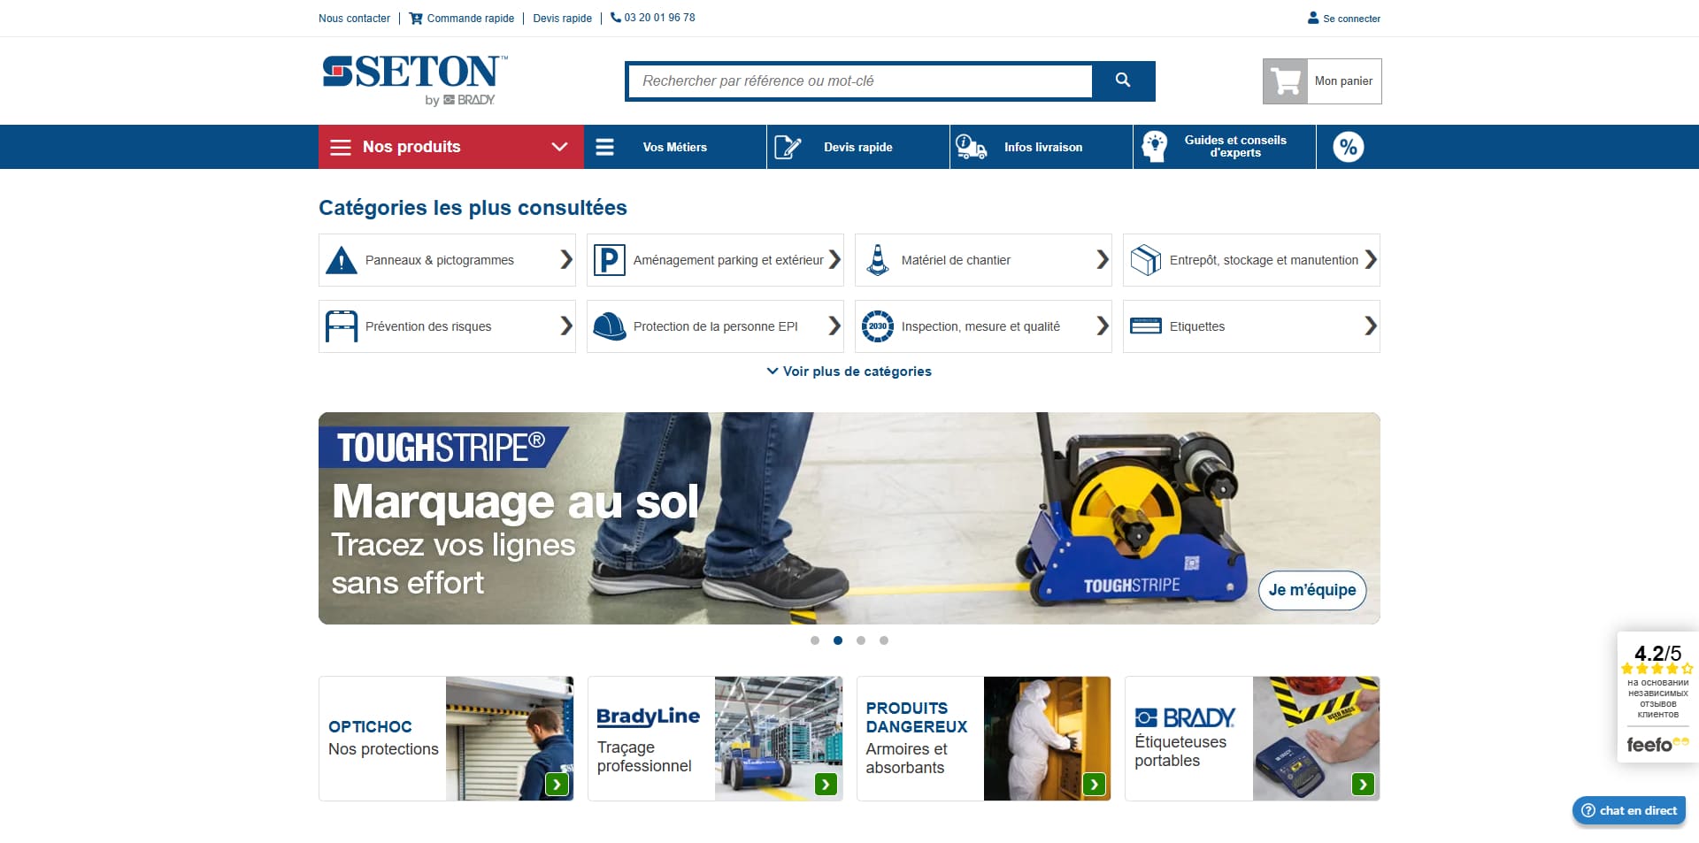Open Infos livraison menu item
The image size is (1699, 843).
[1042, 147]
